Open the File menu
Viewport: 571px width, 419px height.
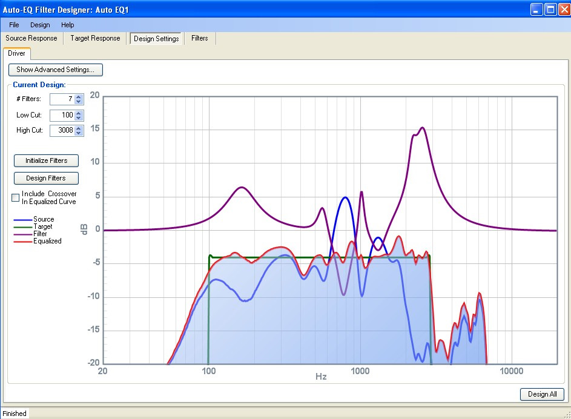(x=14, y=25)
